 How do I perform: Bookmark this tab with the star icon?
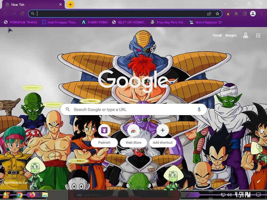click(x=217, y=14)
